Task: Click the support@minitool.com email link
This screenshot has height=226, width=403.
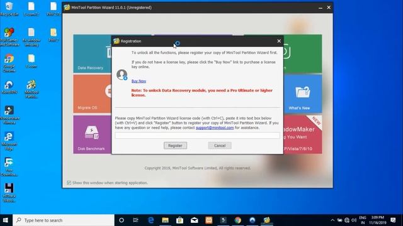Action: pyautogui.click(x=215, y=127)
